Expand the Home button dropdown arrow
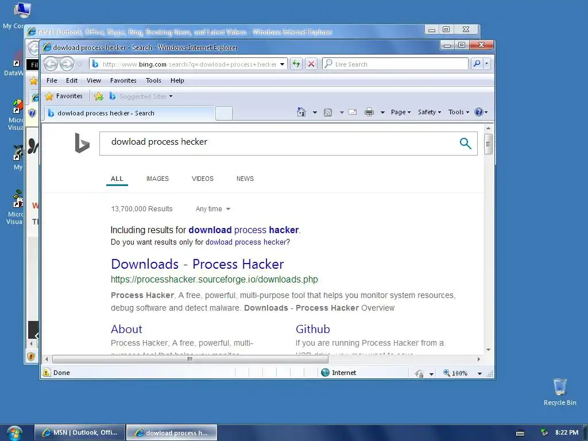The height and width of the screenshot is (441, 588). click(x=315, y=112)
